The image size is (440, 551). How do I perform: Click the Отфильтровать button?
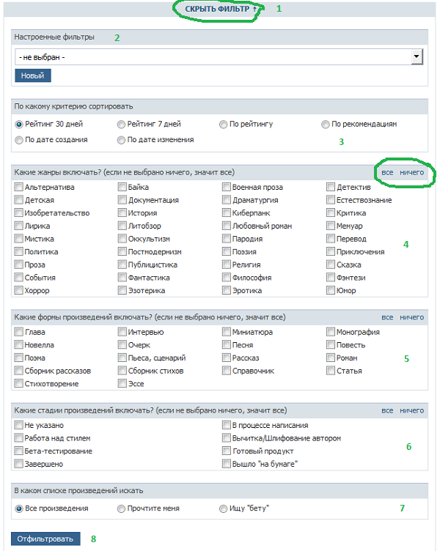[45, 539]
